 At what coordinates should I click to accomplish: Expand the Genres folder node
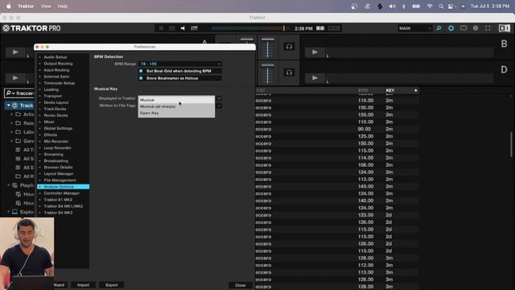12,141
